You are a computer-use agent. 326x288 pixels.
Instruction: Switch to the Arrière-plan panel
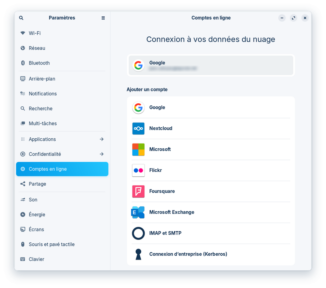pos(42,79)
